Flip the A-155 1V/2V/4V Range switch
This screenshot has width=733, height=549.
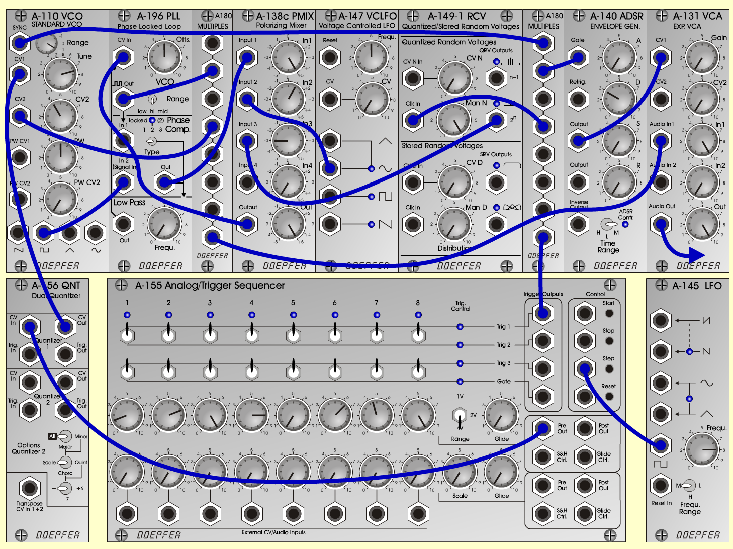[x=460, y=417]
